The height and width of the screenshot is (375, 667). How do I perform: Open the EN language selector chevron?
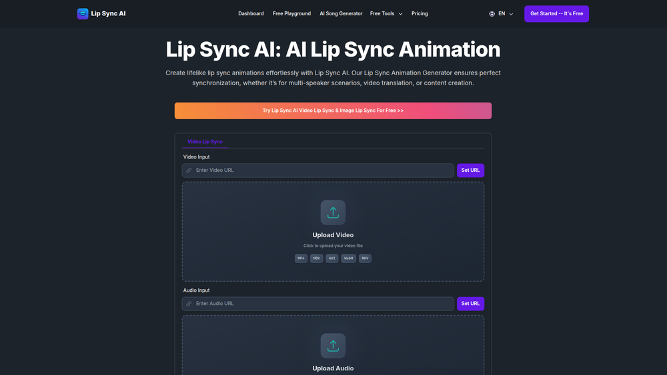[x=511, y=14]
